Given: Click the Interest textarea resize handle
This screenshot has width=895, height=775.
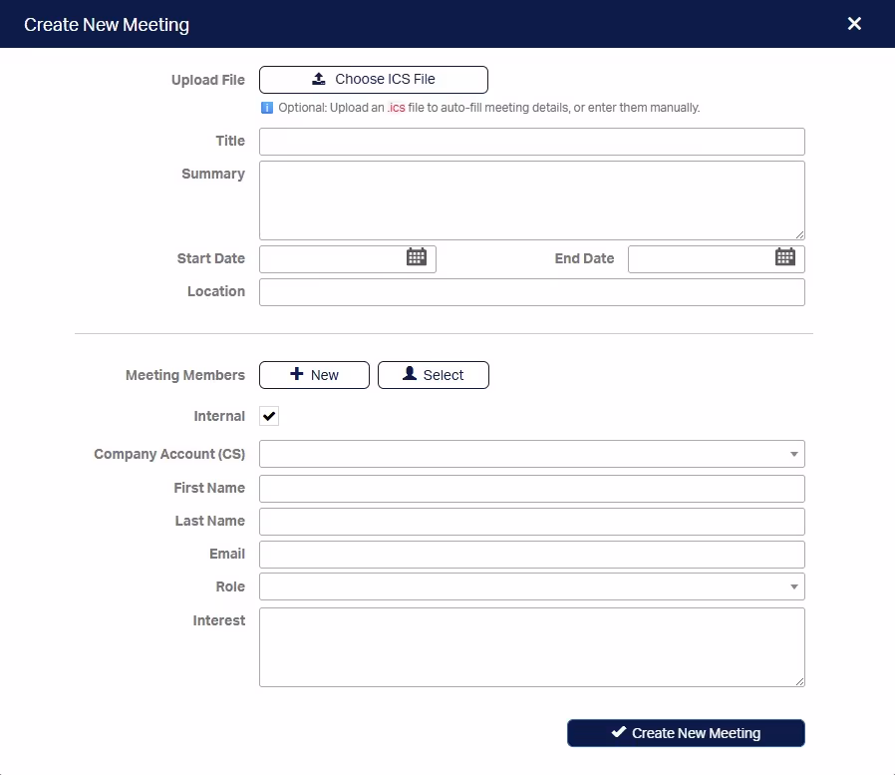Looking at the screenshot, I should pyautogui.click(x=799, y=681).
